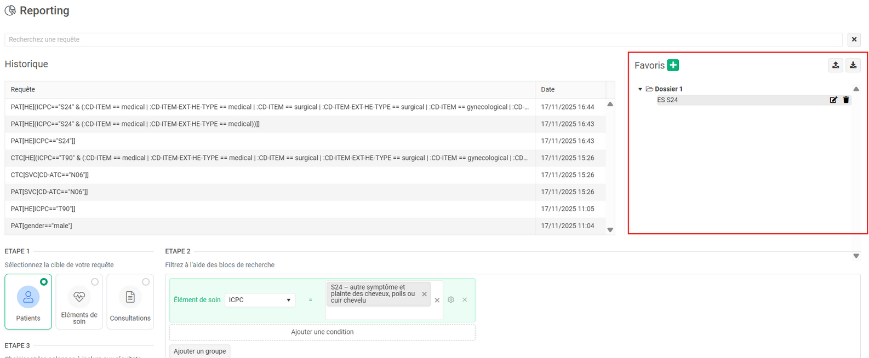Clear the query search field
869x358 pixels.
pyautogui.click(x=854, y=39)
